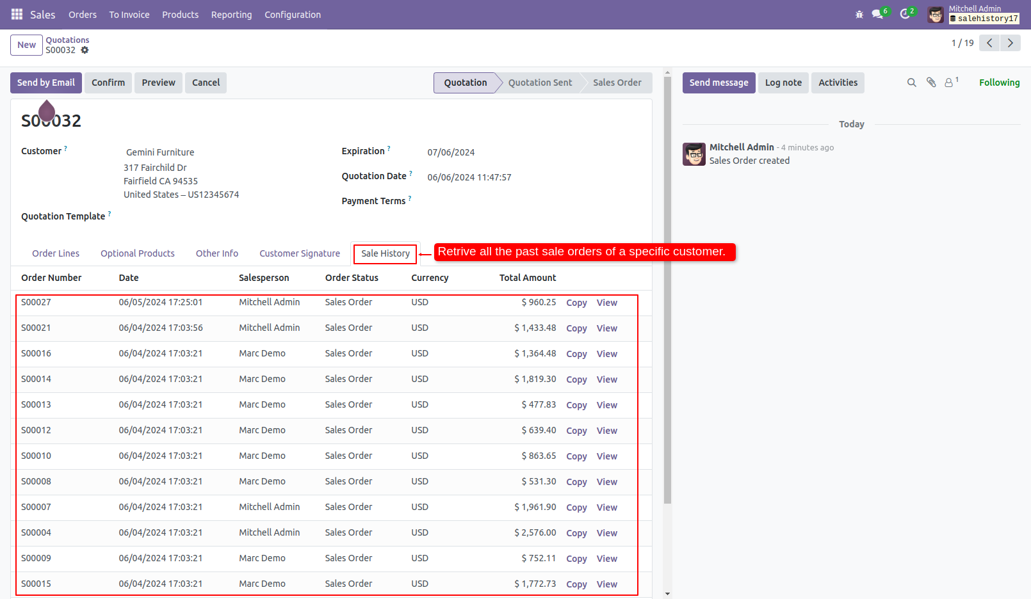This screenshot has width=1031, height=599.
Task: Search messages with magnifier icon in chatter
Action: point(911,82)
